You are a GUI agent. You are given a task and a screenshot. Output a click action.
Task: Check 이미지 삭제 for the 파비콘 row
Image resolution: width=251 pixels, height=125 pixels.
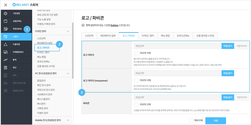point(136,105)
